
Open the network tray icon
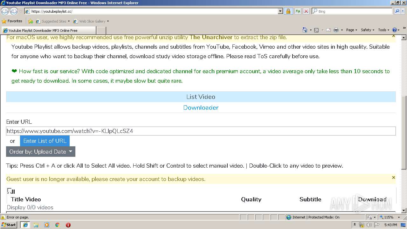[x=362, y=225]
